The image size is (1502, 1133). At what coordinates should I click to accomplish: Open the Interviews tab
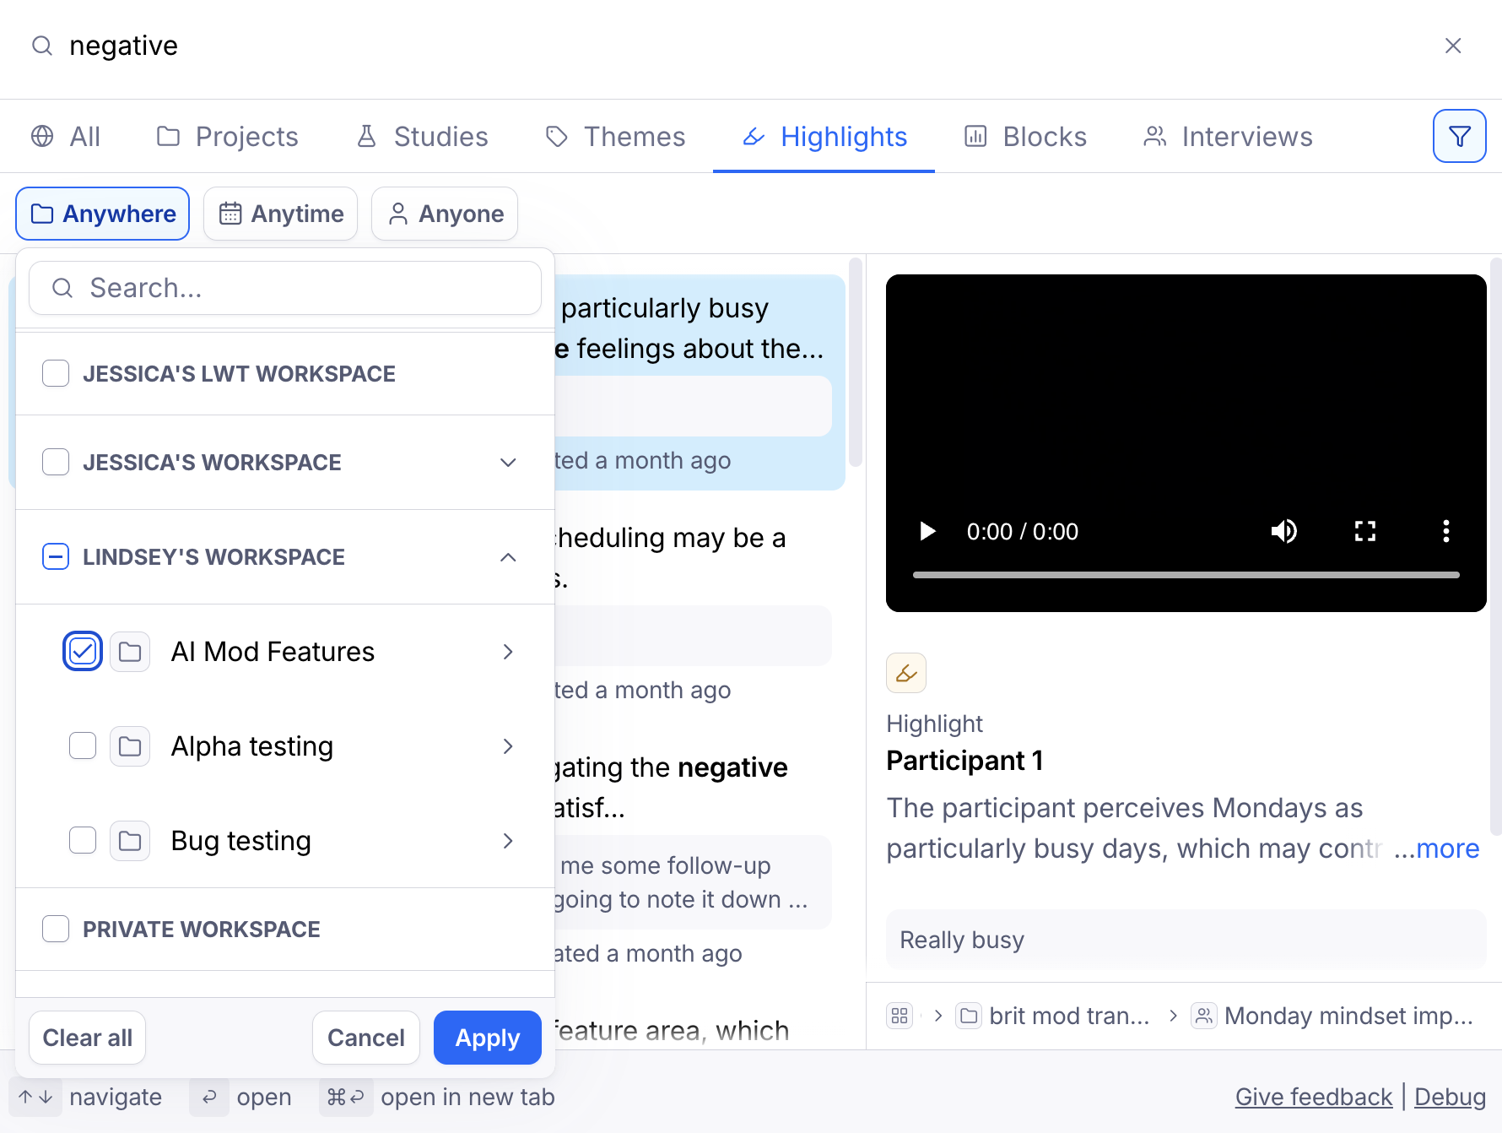(x=1228, y=137)
